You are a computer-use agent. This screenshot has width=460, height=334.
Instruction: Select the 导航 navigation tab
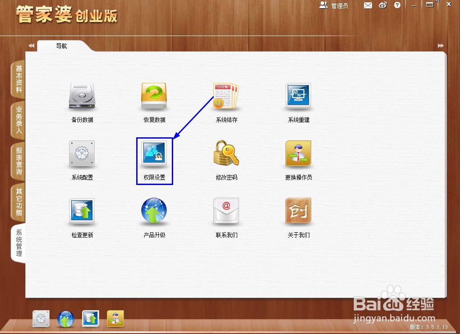[61, 45]
